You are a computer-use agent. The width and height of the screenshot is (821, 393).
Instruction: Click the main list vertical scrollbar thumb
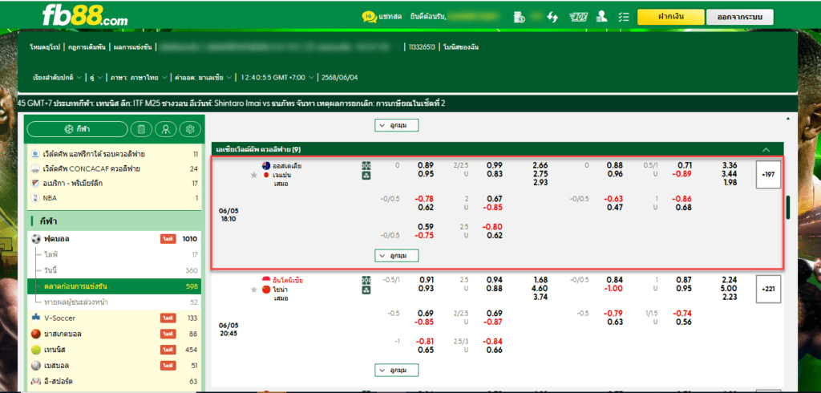788,208
